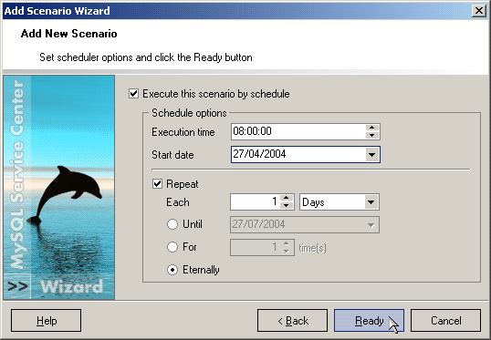Click the Schedule options group label
The image size is (491, 340).
[x=189, y=113]
